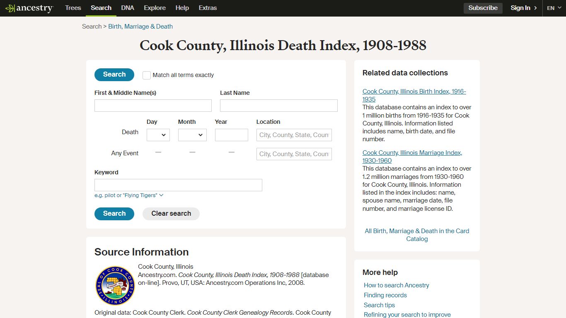Click the Clear search button
This screenshot has width=566, height=318.
pos(171,214)
